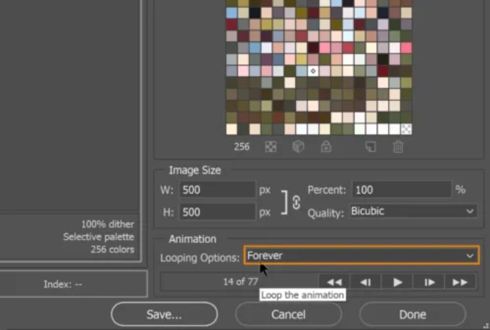Click the 'Selective palette' info text
This screenshot has width=490, height=330.
(99, 236)
